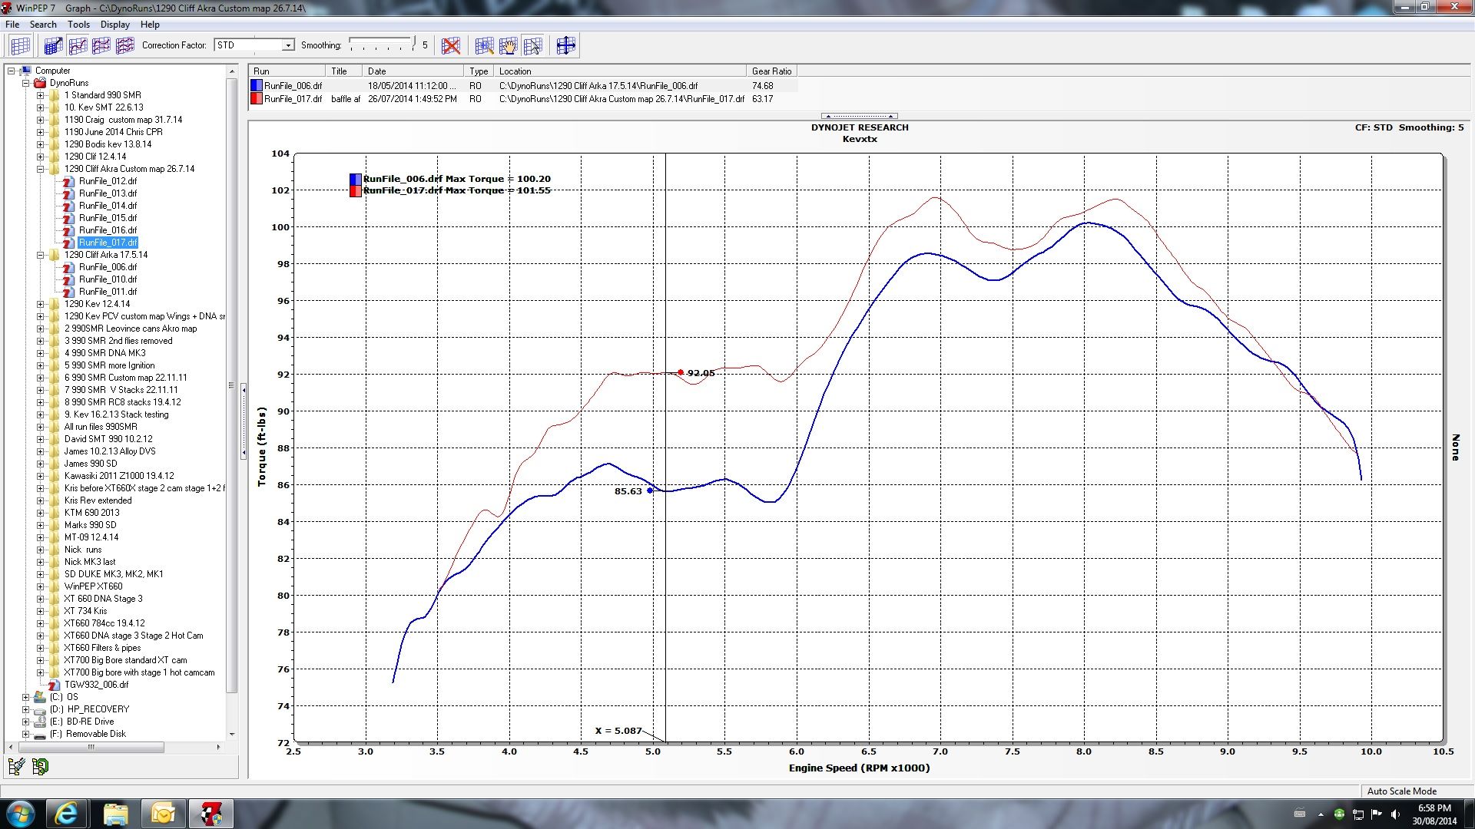
Task: Expand the KTM 690 2013 folder
Action: 40,513
